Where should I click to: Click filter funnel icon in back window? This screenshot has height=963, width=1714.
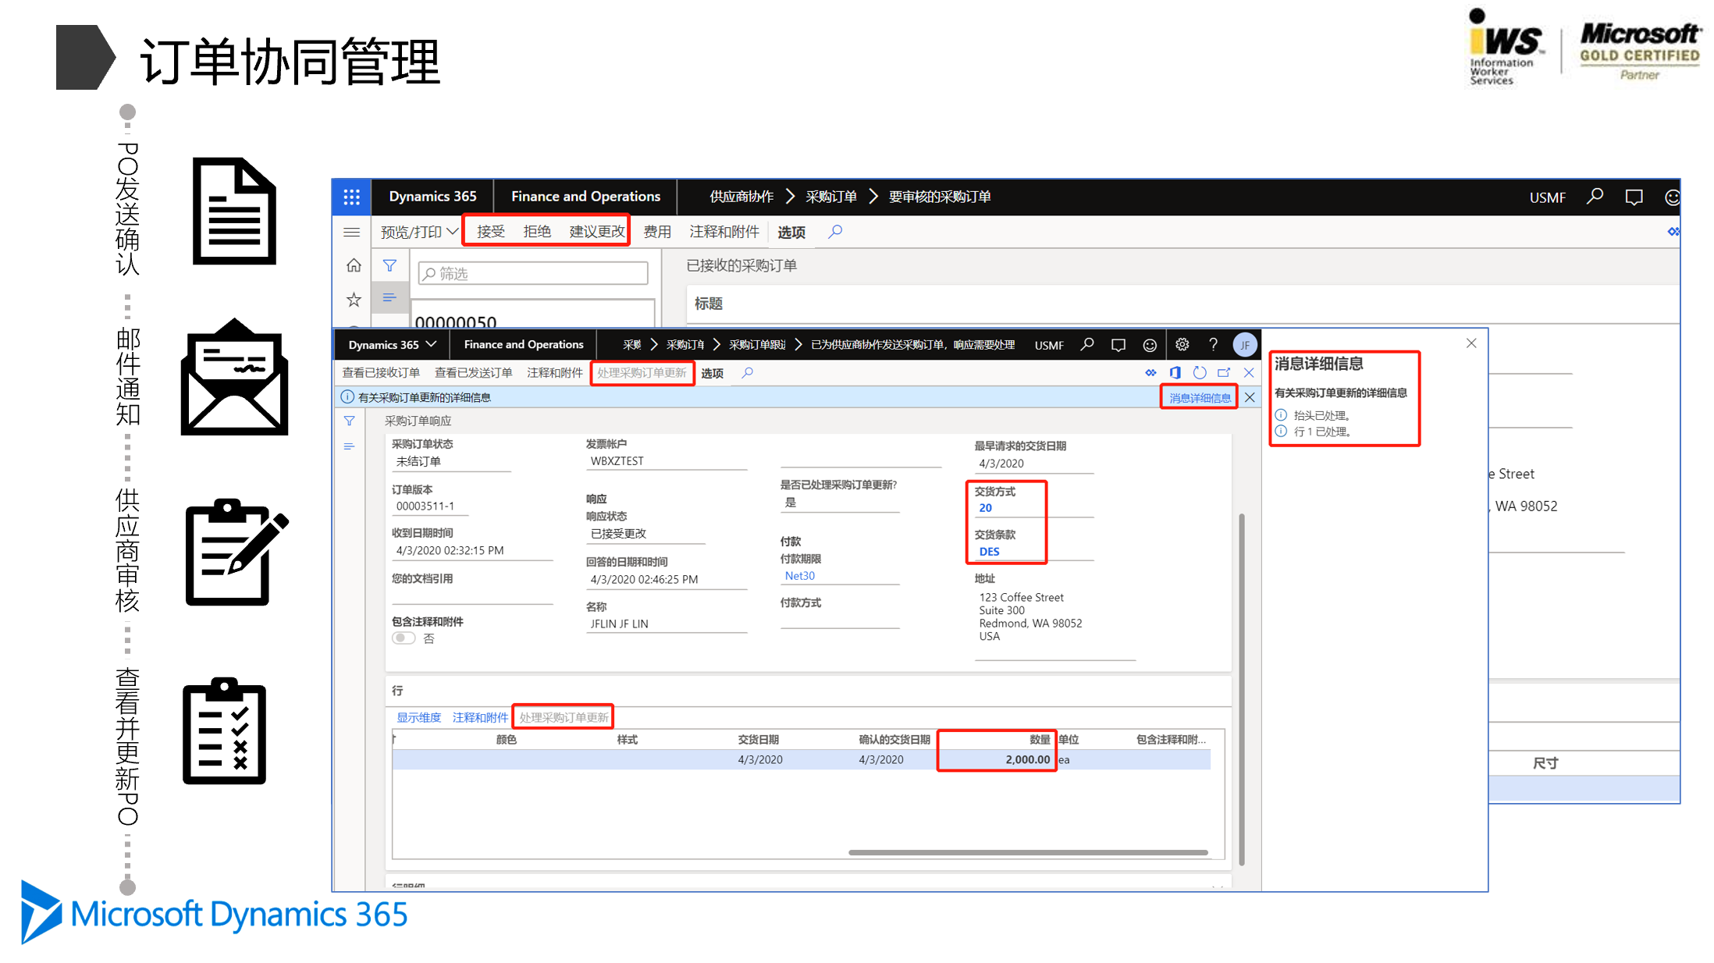[389, 266]
